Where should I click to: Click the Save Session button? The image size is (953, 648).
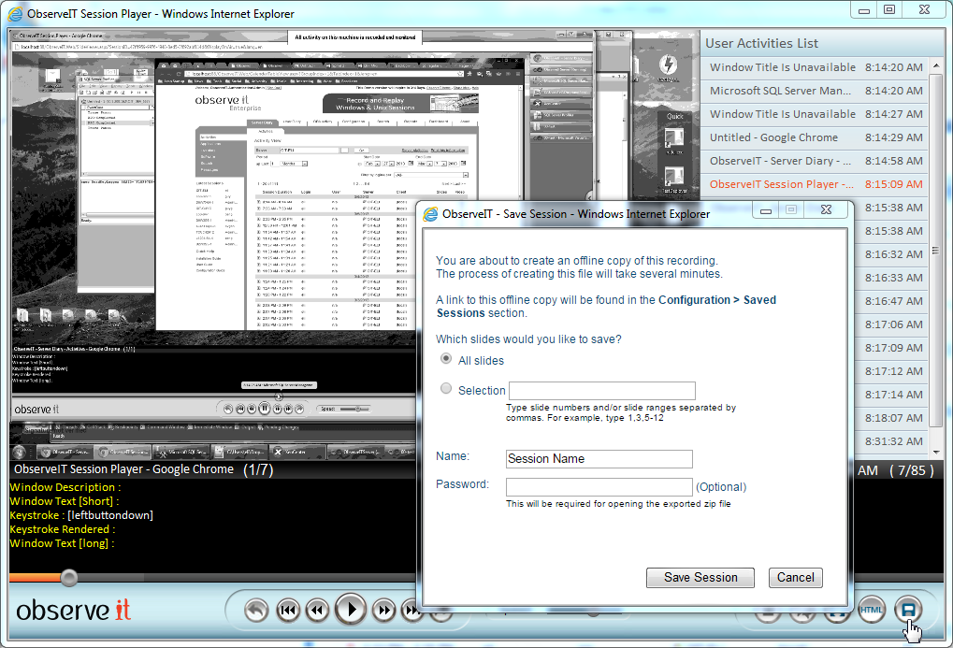coord(700,578)
